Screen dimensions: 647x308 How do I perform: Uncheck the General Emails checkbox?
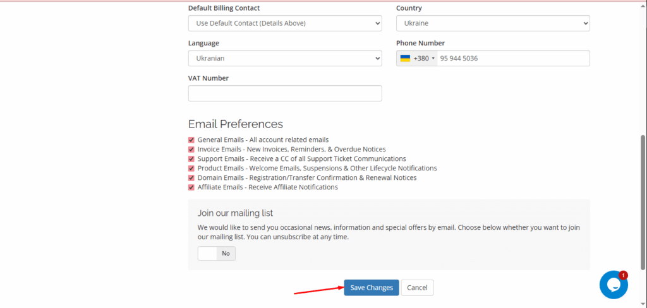tap(191, 140)
